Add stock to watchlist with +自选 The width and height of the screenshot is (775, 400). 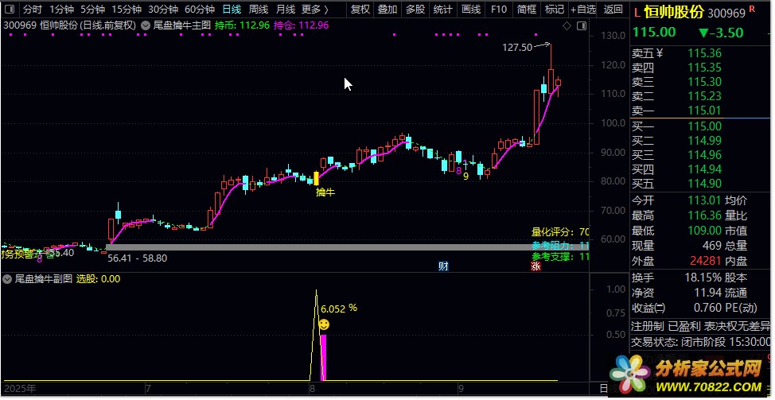click(x=583, y=10)
